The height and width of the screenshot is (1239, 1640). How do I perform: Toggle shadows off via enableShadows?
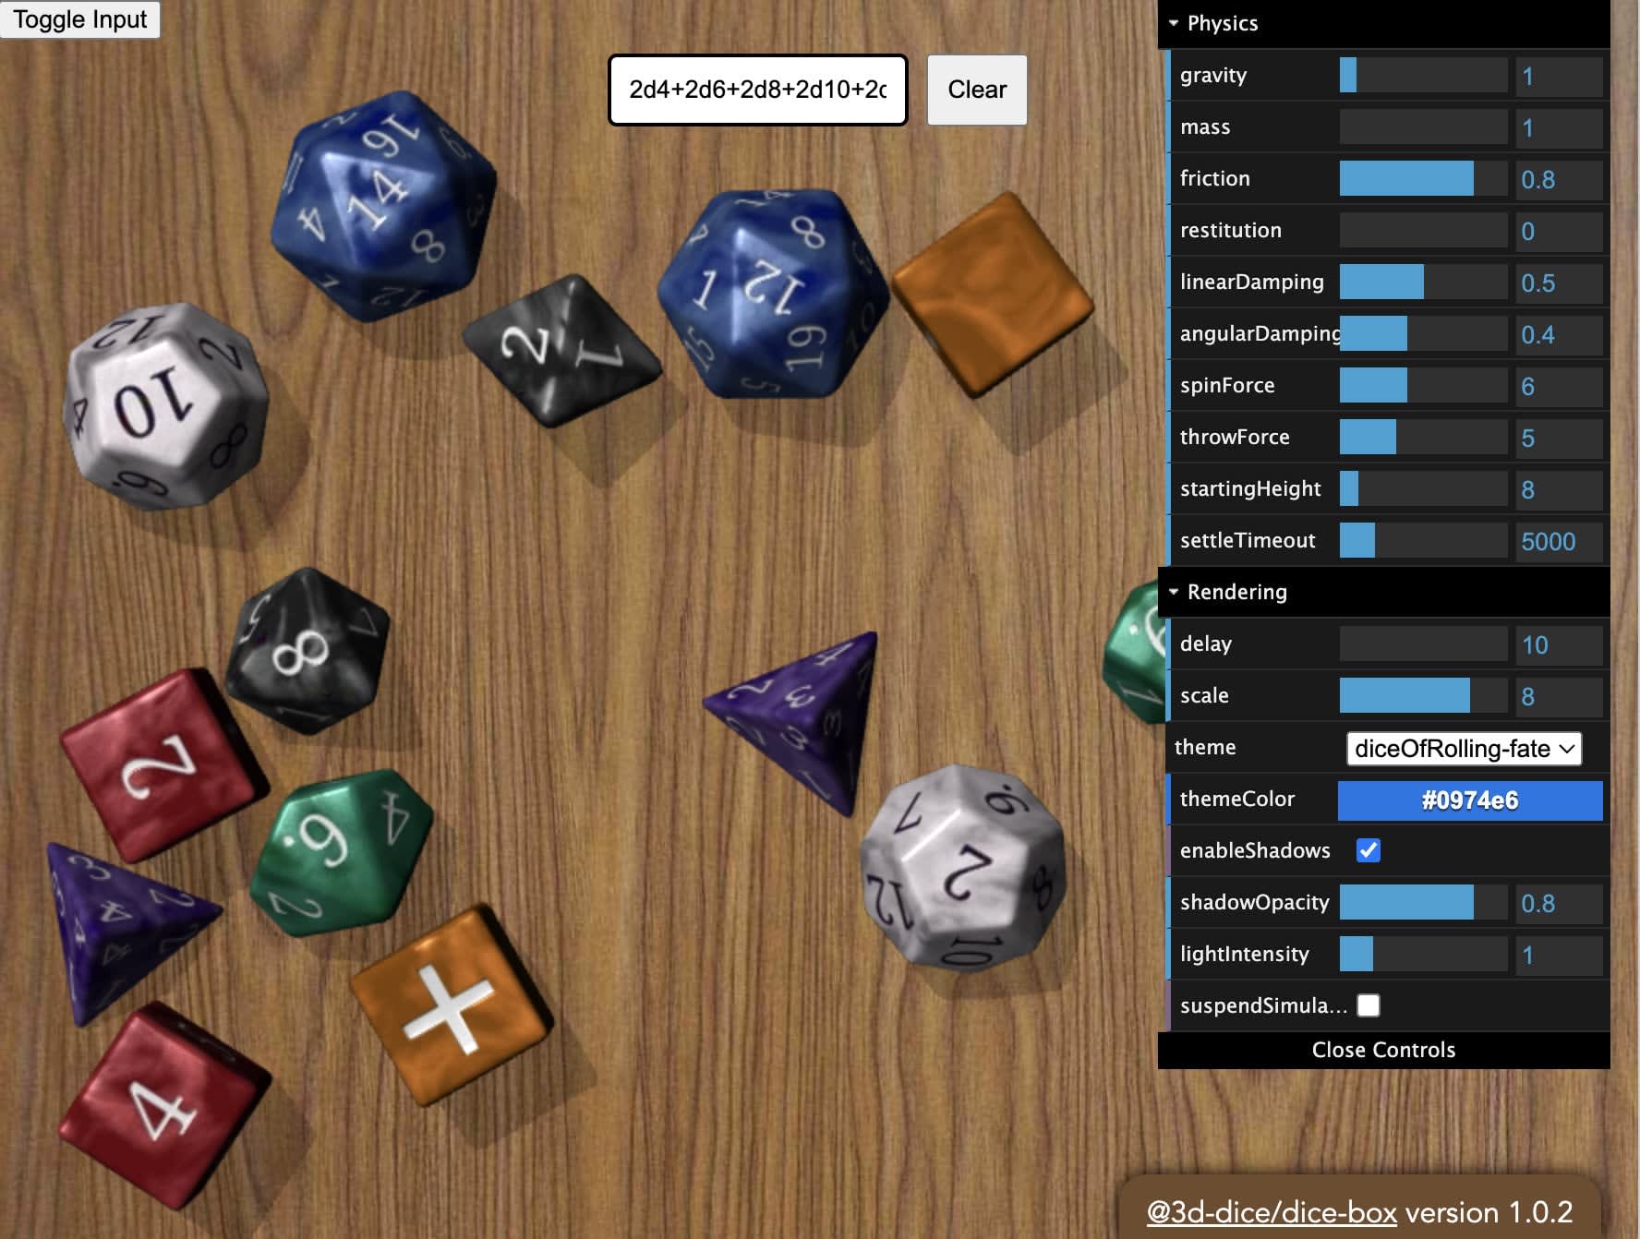pos(1368,850)
